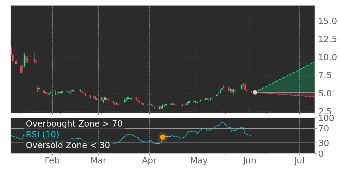Click the May label on the date axis
339x169 pixels.
point(199,161)
